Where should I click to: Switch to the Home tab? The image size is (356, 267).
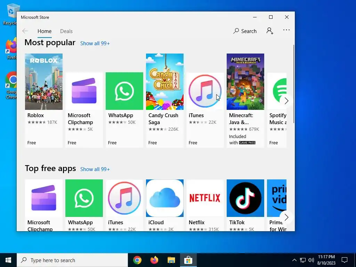(x=44, y=31)
